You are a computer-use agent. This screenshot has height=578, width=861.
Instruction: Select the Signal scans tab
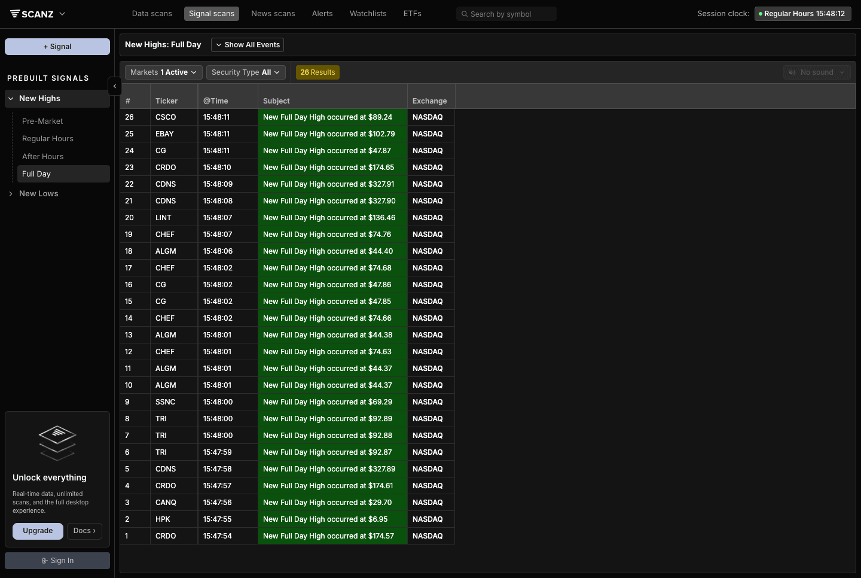coord(212,14)
